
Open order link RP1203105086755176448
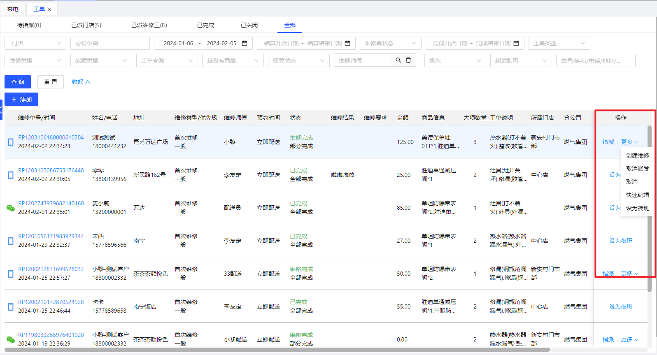point(51,170)
